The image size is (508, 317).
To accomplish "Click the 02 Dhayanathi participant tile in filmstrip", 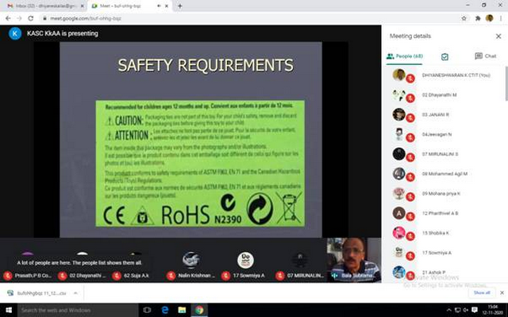I will tap(82, 261).
